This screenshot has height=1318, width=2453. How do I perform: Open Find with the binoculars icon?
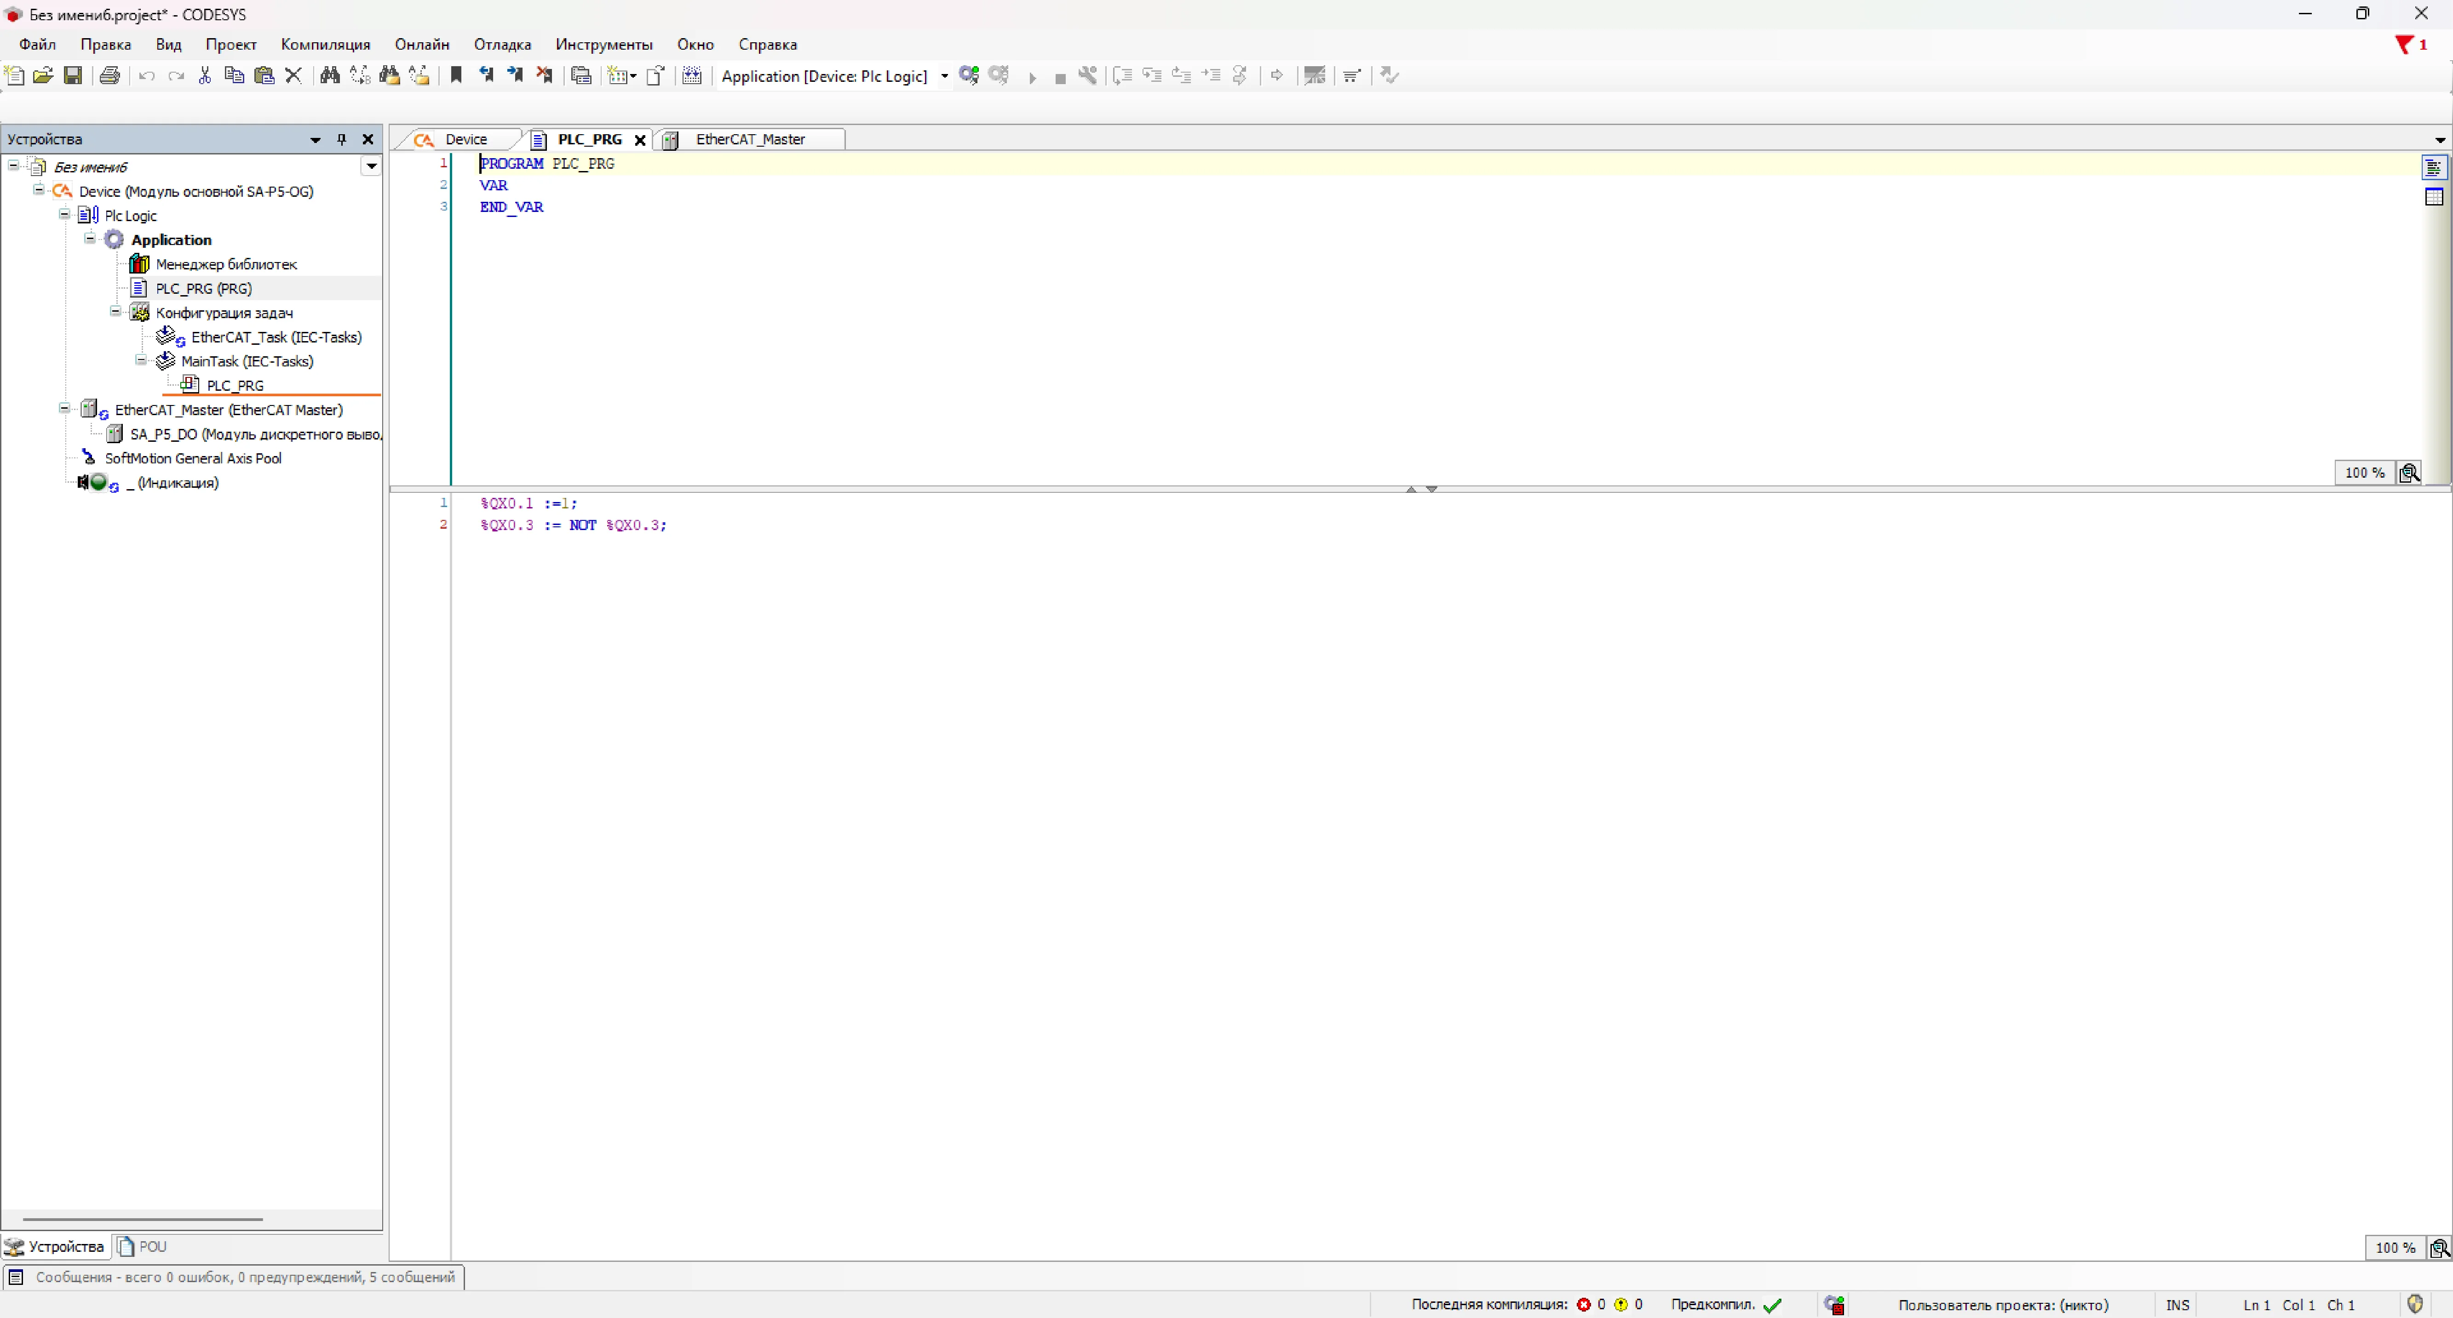click(x=330, y=75)
